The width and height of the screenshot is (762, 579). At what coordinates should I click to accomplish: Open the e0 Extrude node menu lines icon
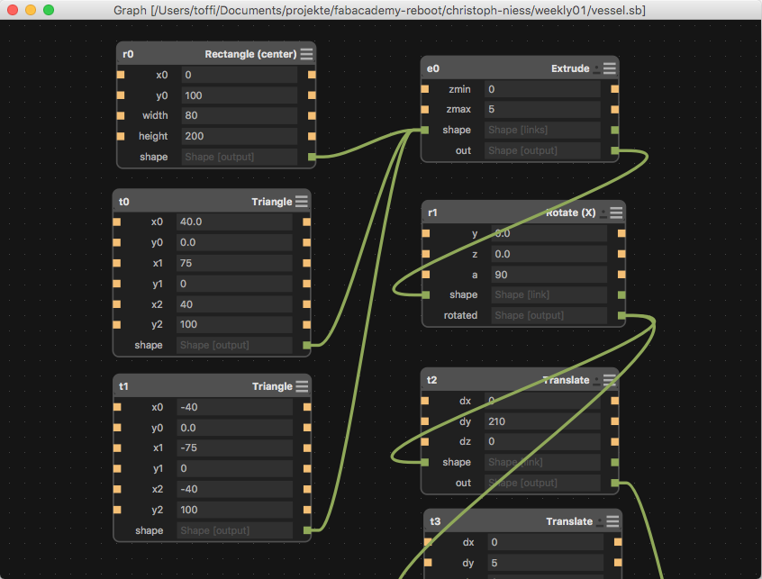610,68
